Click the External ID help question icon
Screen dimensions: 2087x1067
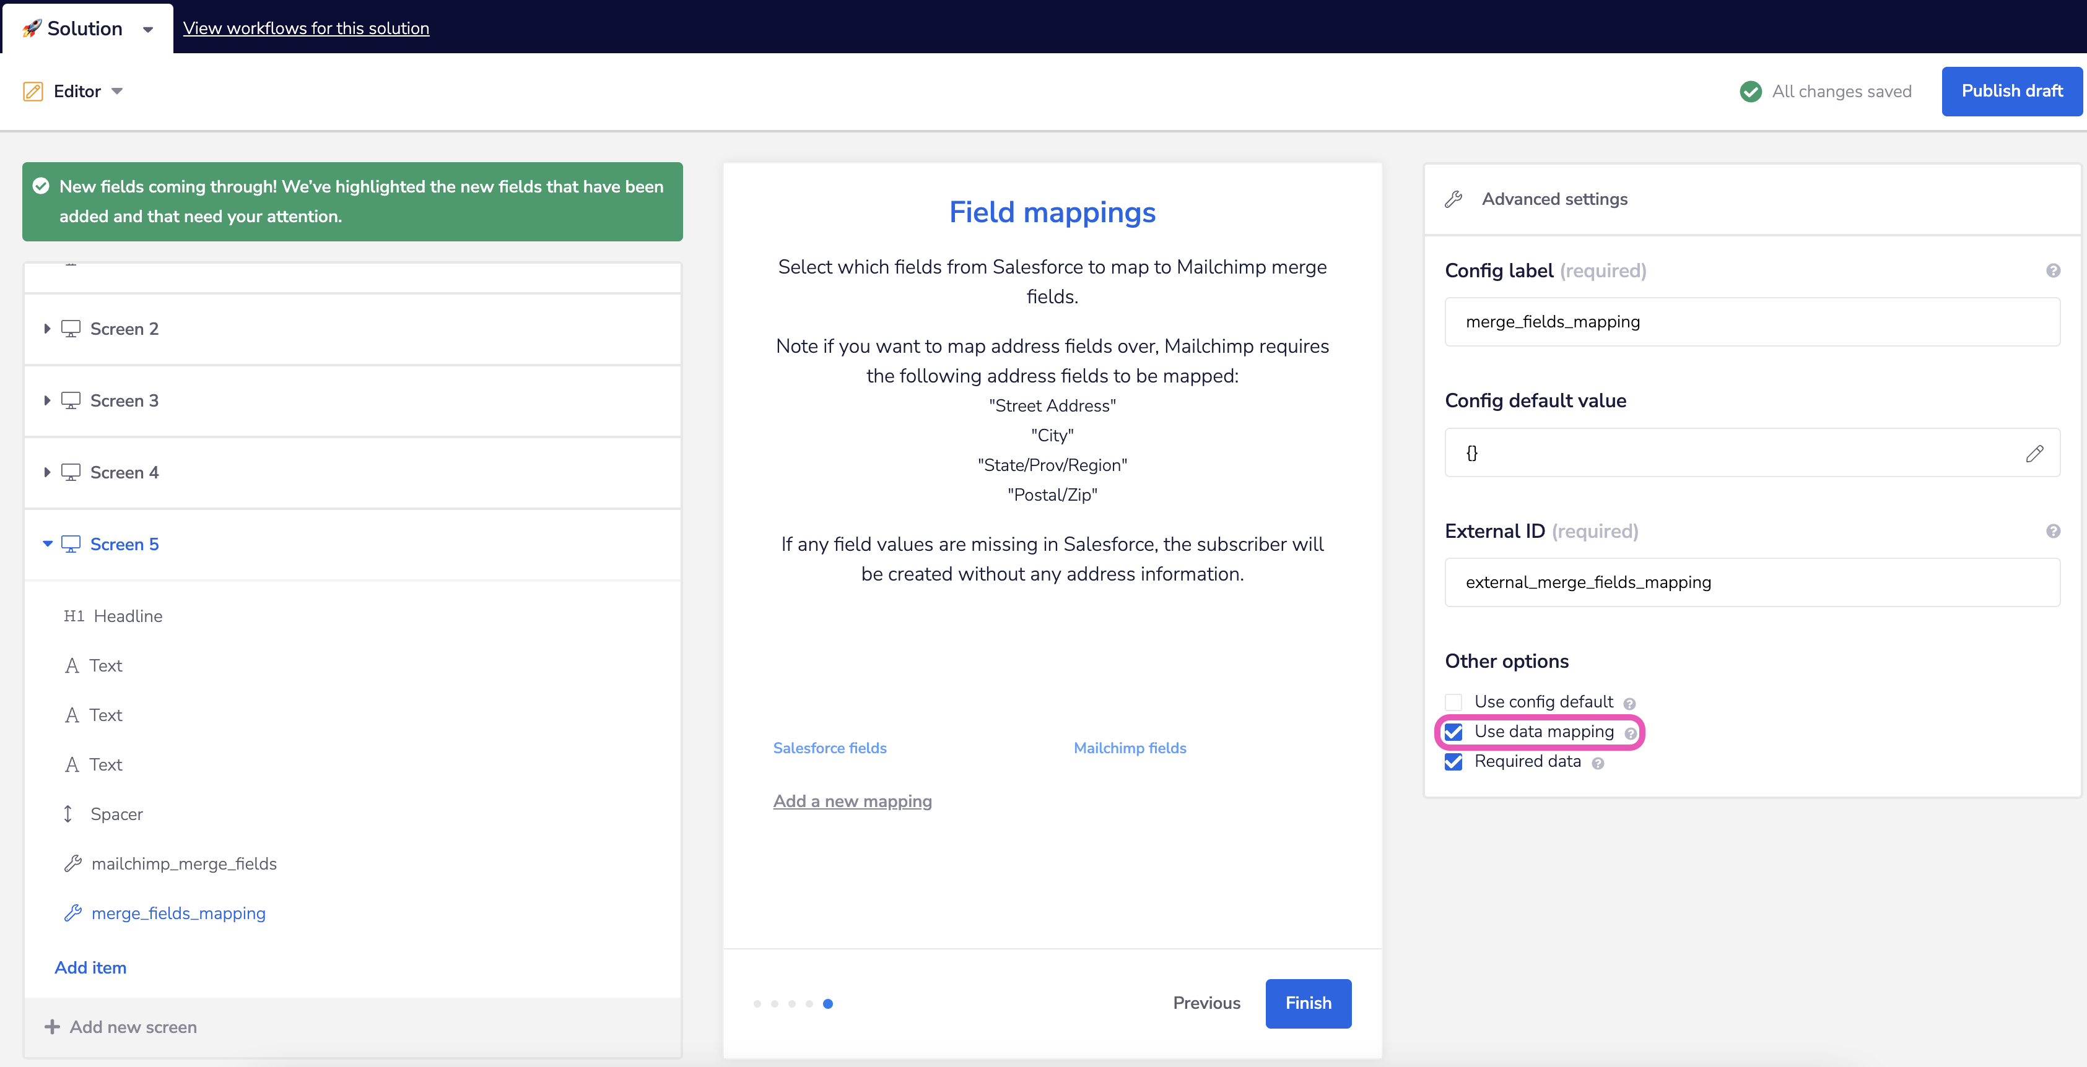(x=2052, y=531)
